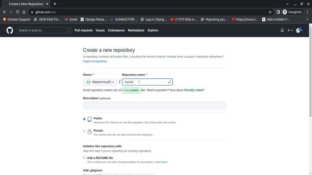
Task: Follow the Import a repository link
Action: tap(95, 61)
